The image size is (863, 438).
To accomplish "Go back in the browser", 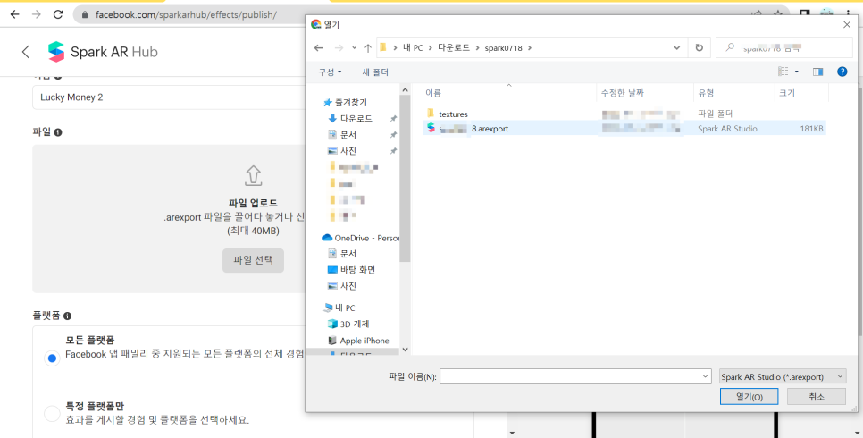I will [15, 14].
